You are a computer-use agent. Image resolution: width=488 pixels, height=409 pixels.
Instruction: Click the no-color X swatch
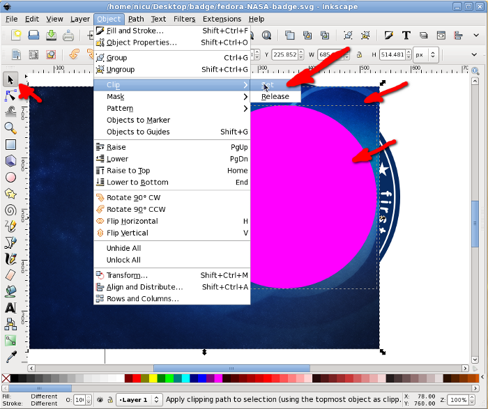point(6,378)
